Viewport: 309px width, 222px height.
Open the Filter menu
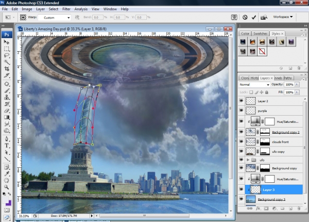coord(66,9)
